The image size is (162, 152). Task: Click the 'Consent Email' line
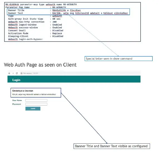pyautogui.click(x=36, y=31)
